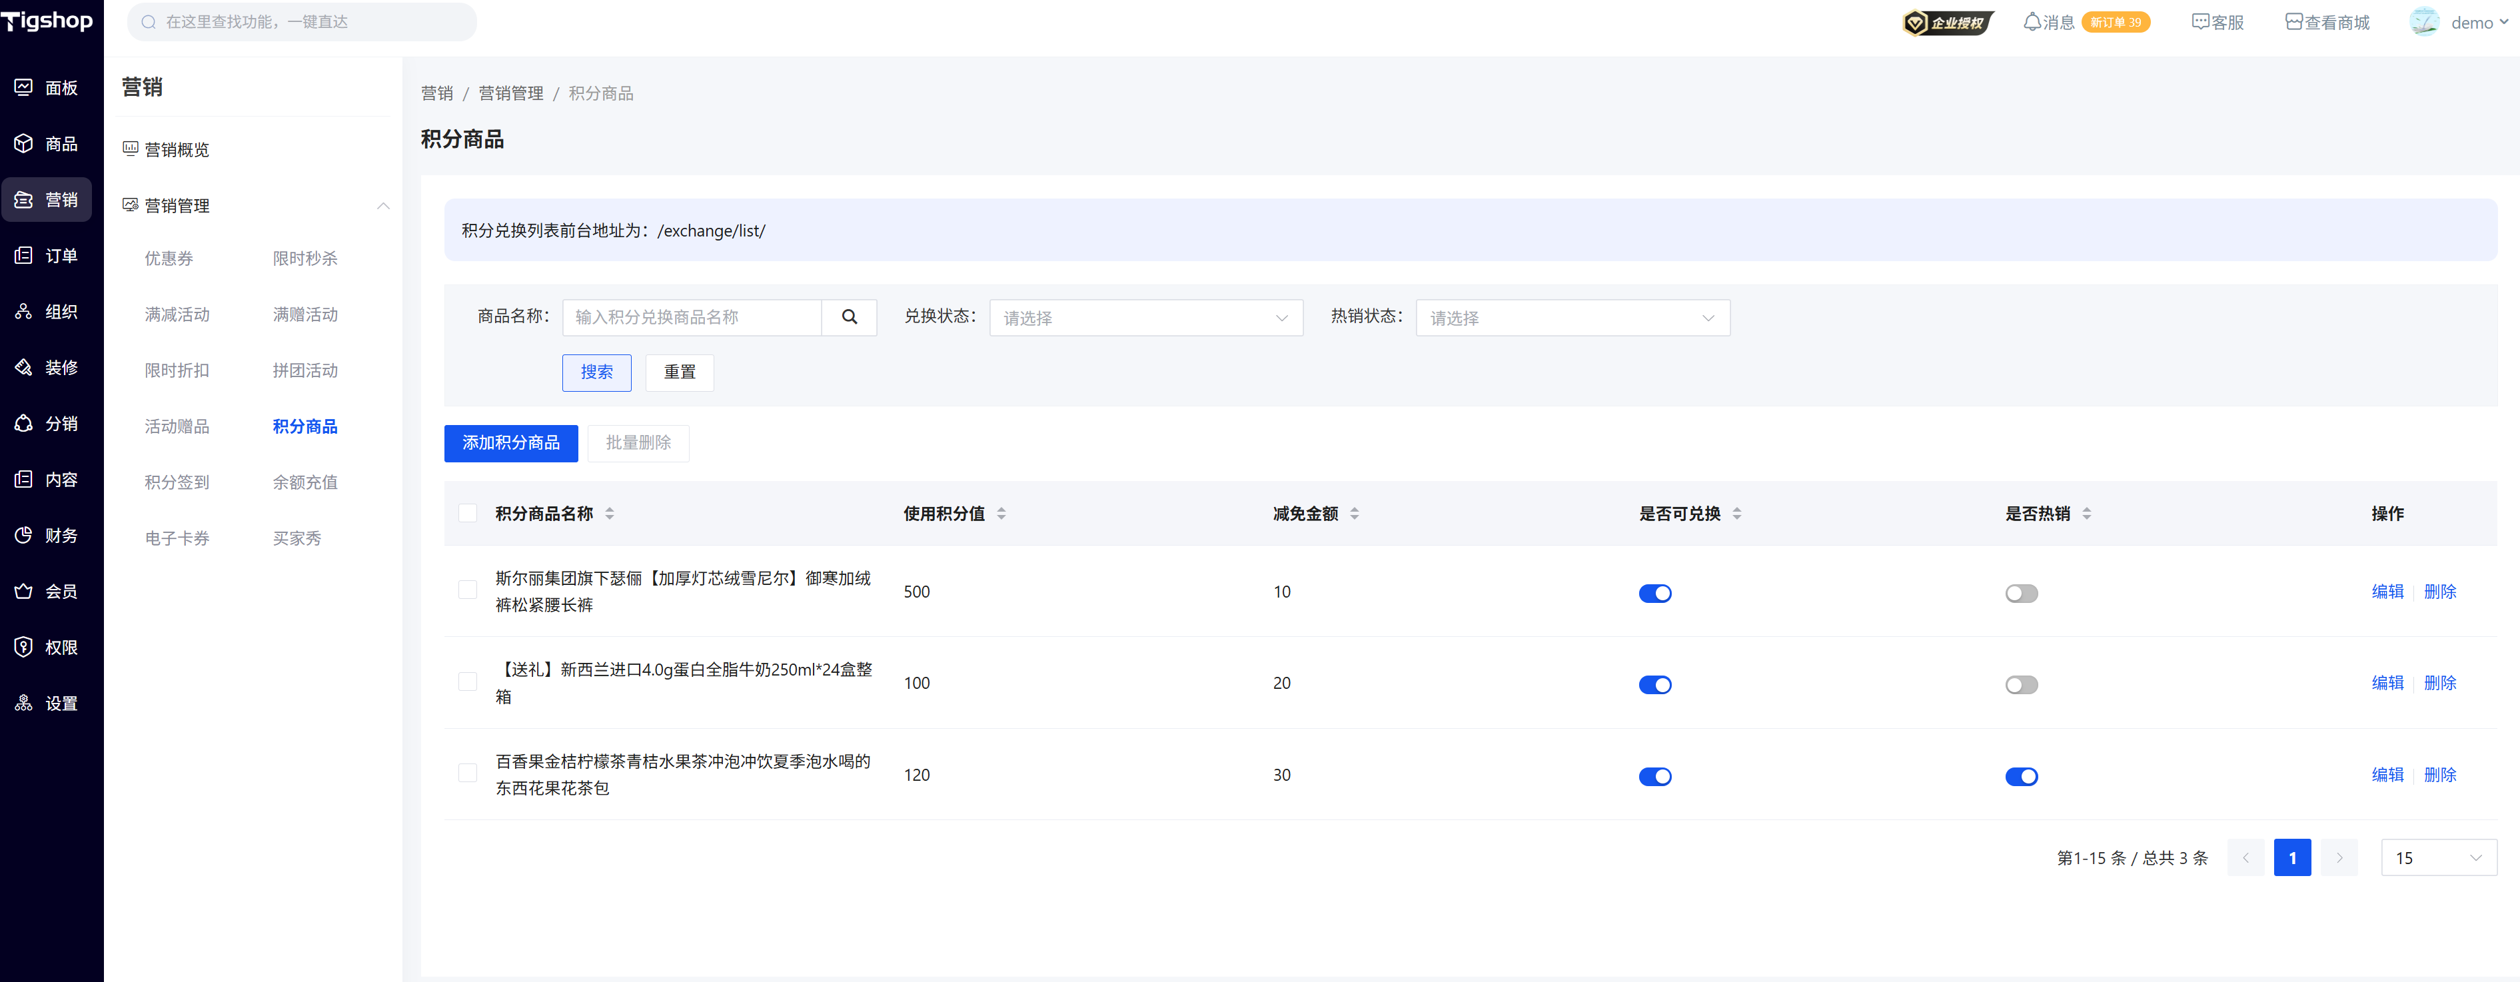Open the 财务 finance sidebar icon
The height and width of the screenshot is (982, 2520).
(x=23, y=535)
